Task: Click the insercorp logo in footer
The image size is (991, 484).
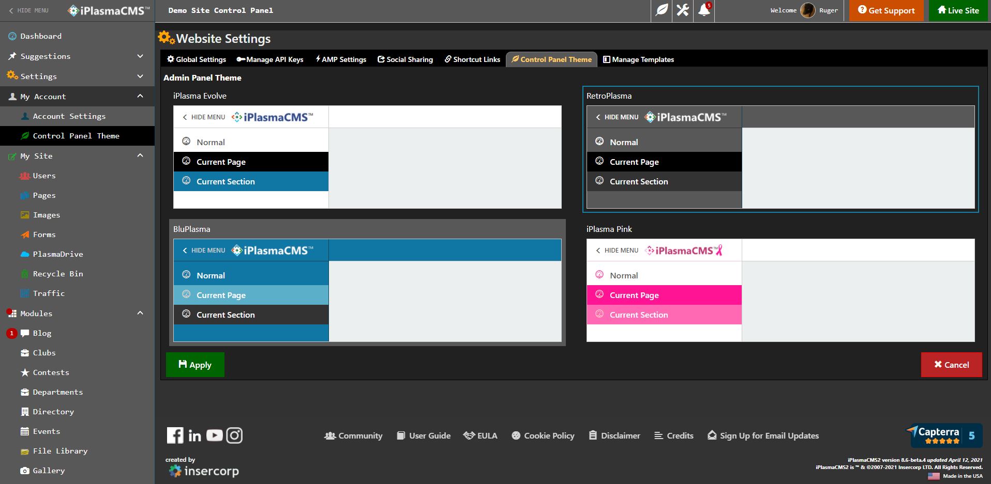Action: 204,471
